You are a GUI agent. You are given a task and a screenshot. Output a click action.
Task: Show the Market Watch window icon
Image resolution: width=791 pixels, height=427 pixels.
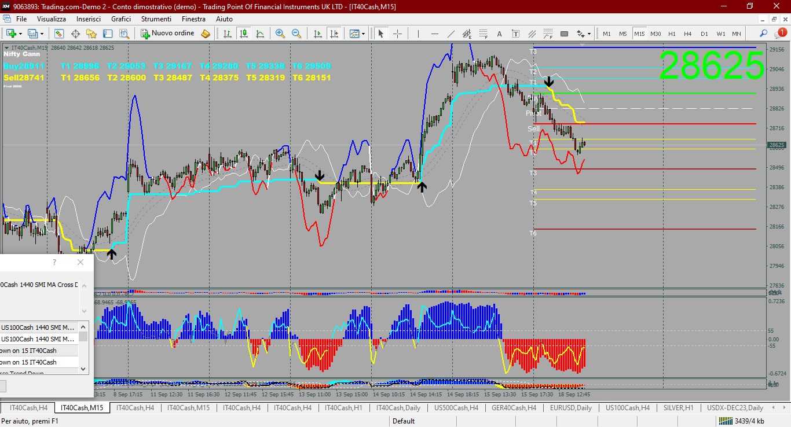(59, 34)
